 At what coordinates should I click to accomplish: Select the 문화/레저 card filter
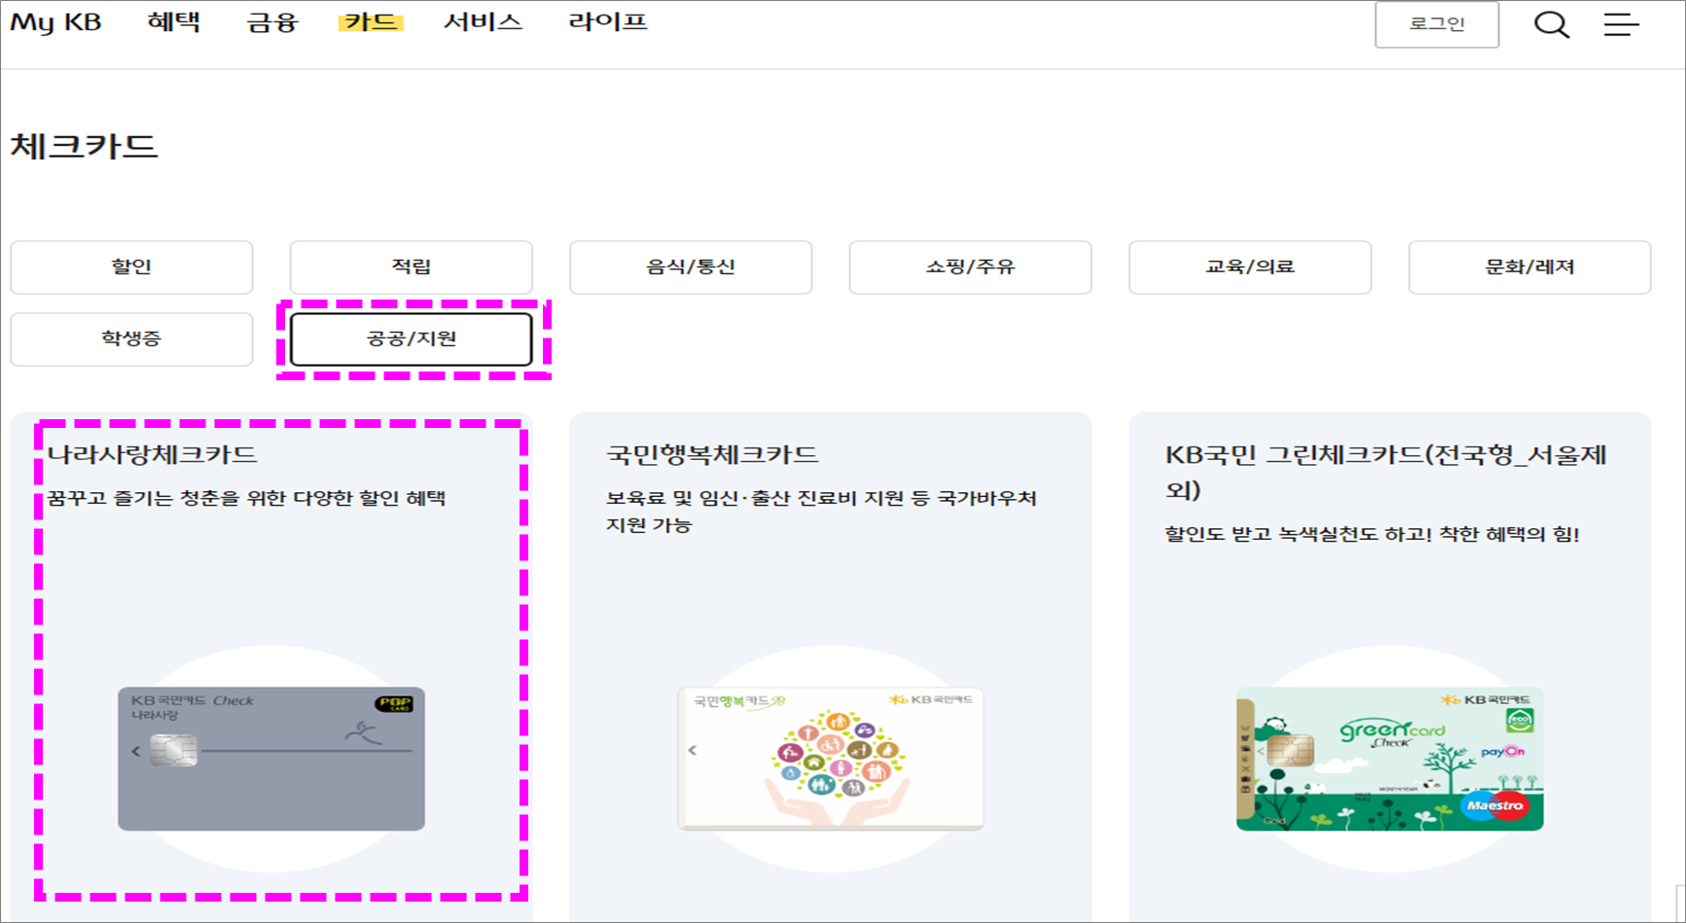click(1528, 267)
